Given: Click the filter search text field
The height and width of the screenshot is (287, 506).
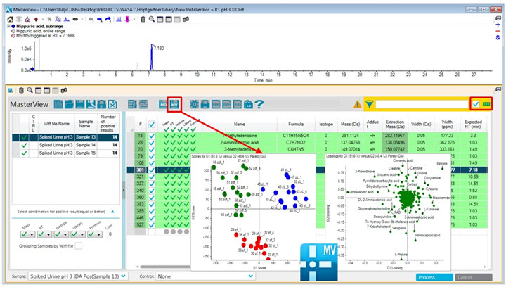Looking at the screenshot, I should [x=420, y=104].
